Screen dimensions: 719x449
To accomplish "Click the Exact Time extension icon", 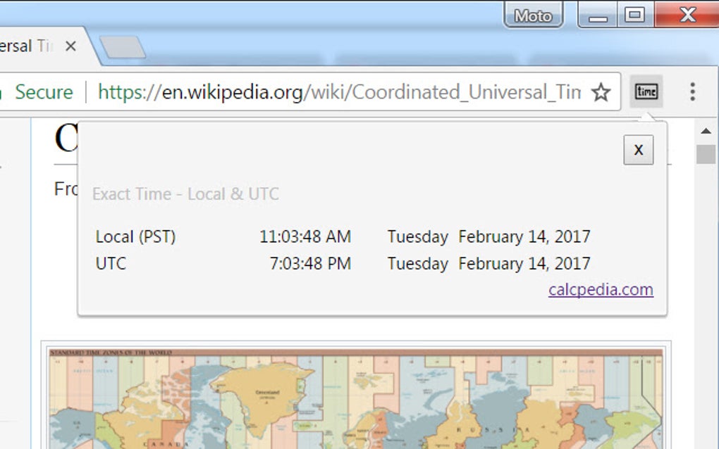I will click(x=646, y=92).
